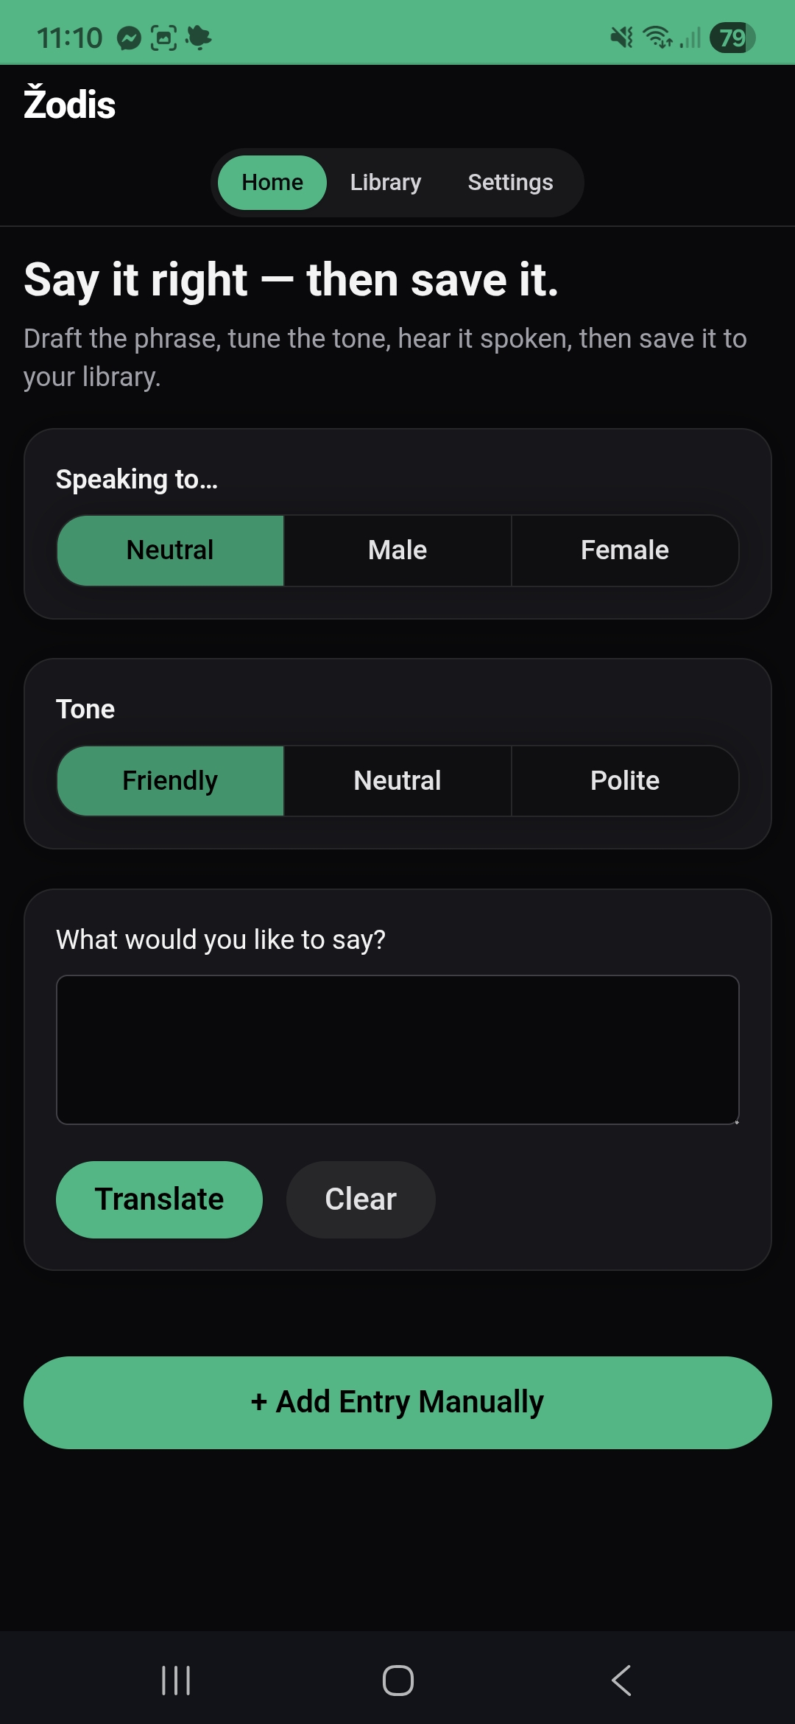Select Male in Speaking to options

(x=397, y=550)
